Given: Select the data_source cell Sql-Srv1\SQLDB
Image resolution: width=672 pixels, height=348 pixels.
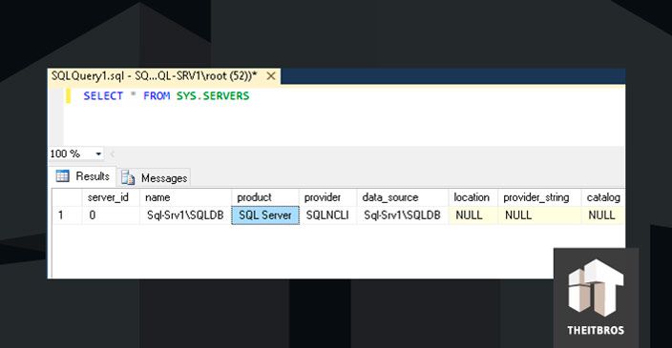Looking at the screenshot, I should click(x=403, y=215).
